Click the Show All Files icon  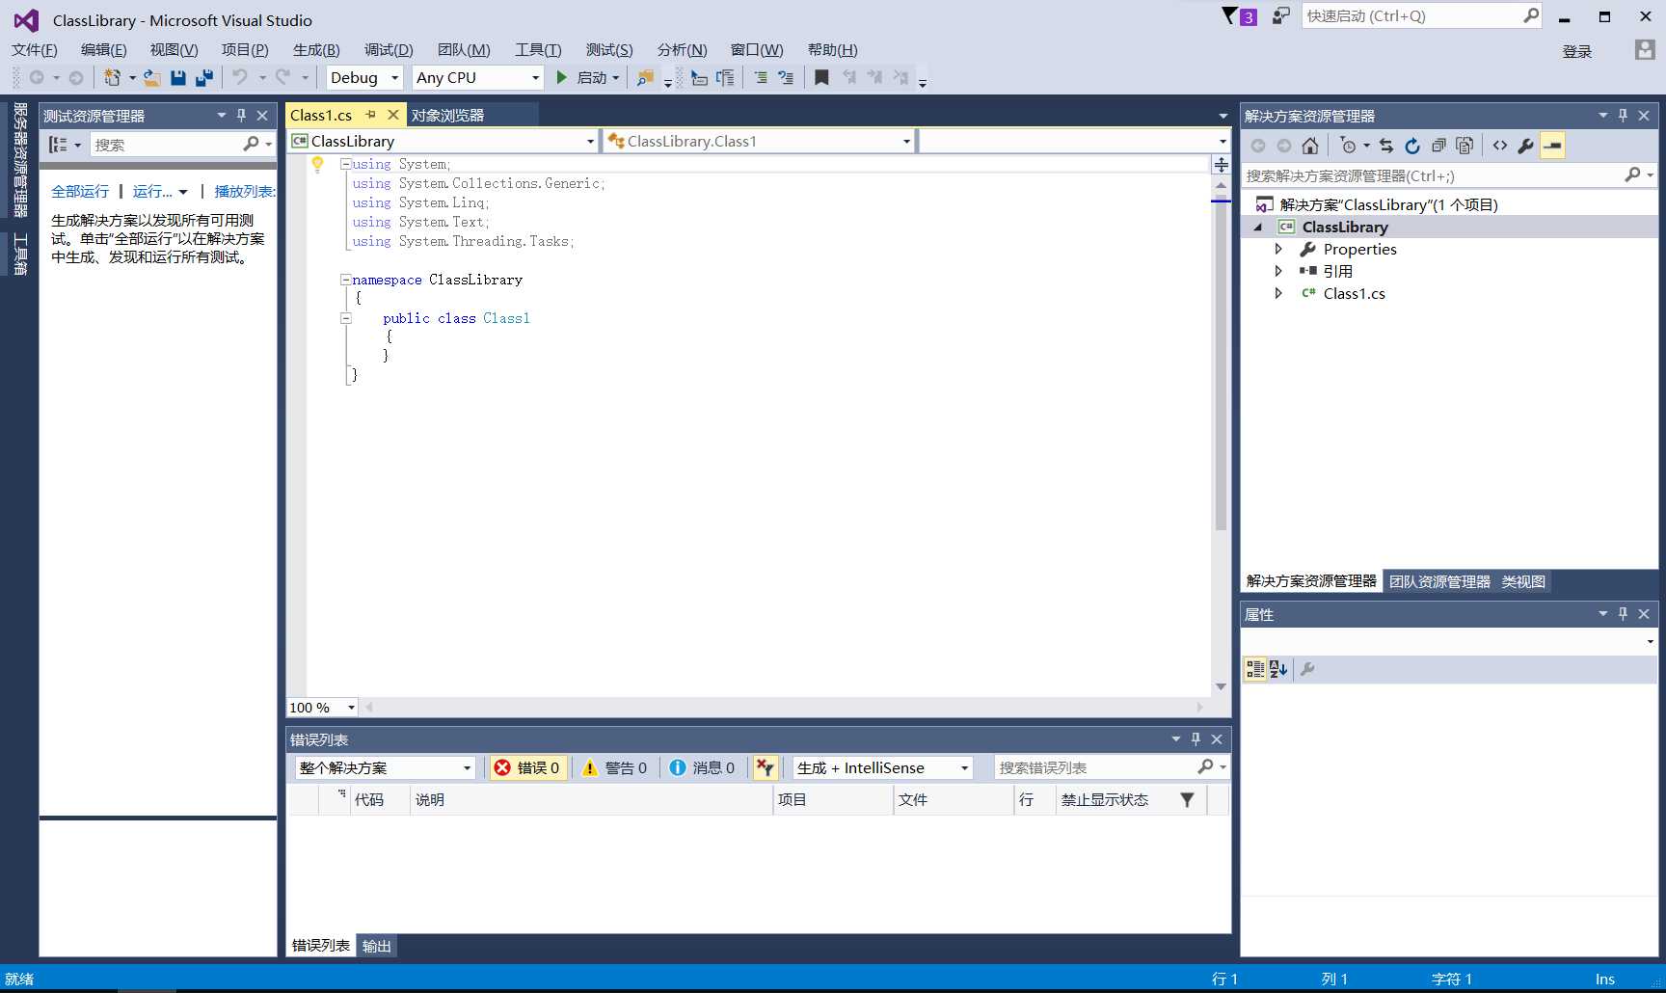click(1464, 146)
